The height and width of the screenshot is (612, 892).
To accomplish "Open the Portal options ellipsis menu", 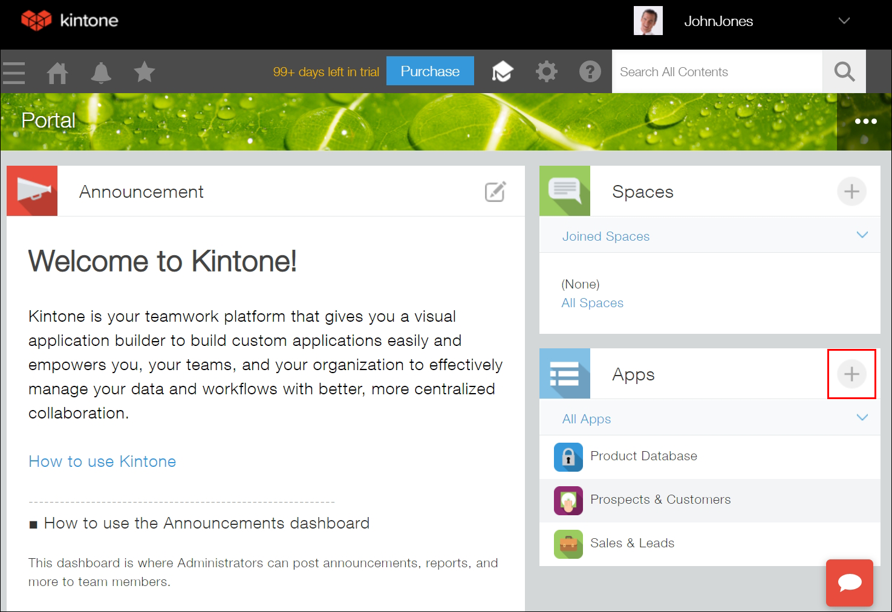I will (x=865, y=121).
